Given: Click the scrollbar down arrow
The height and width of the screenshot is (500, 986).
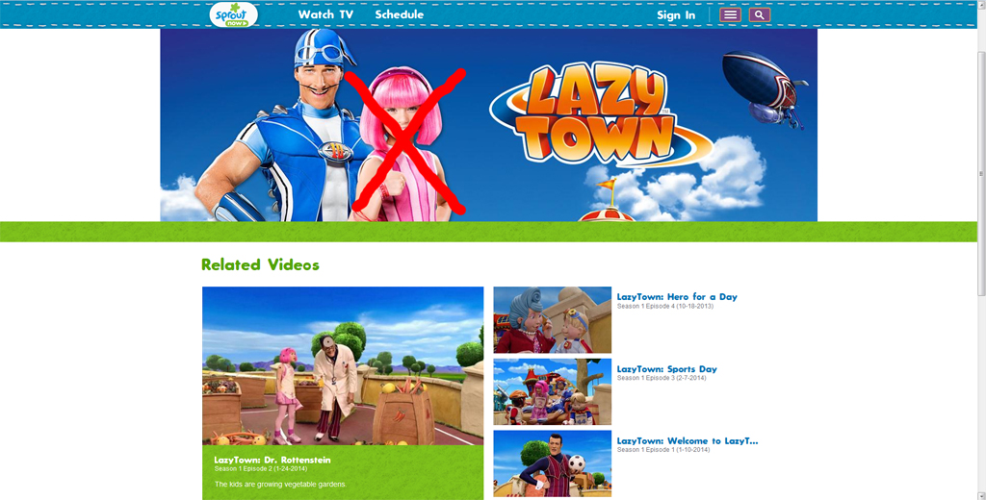Looking at the screenshot, I should 978,492.
